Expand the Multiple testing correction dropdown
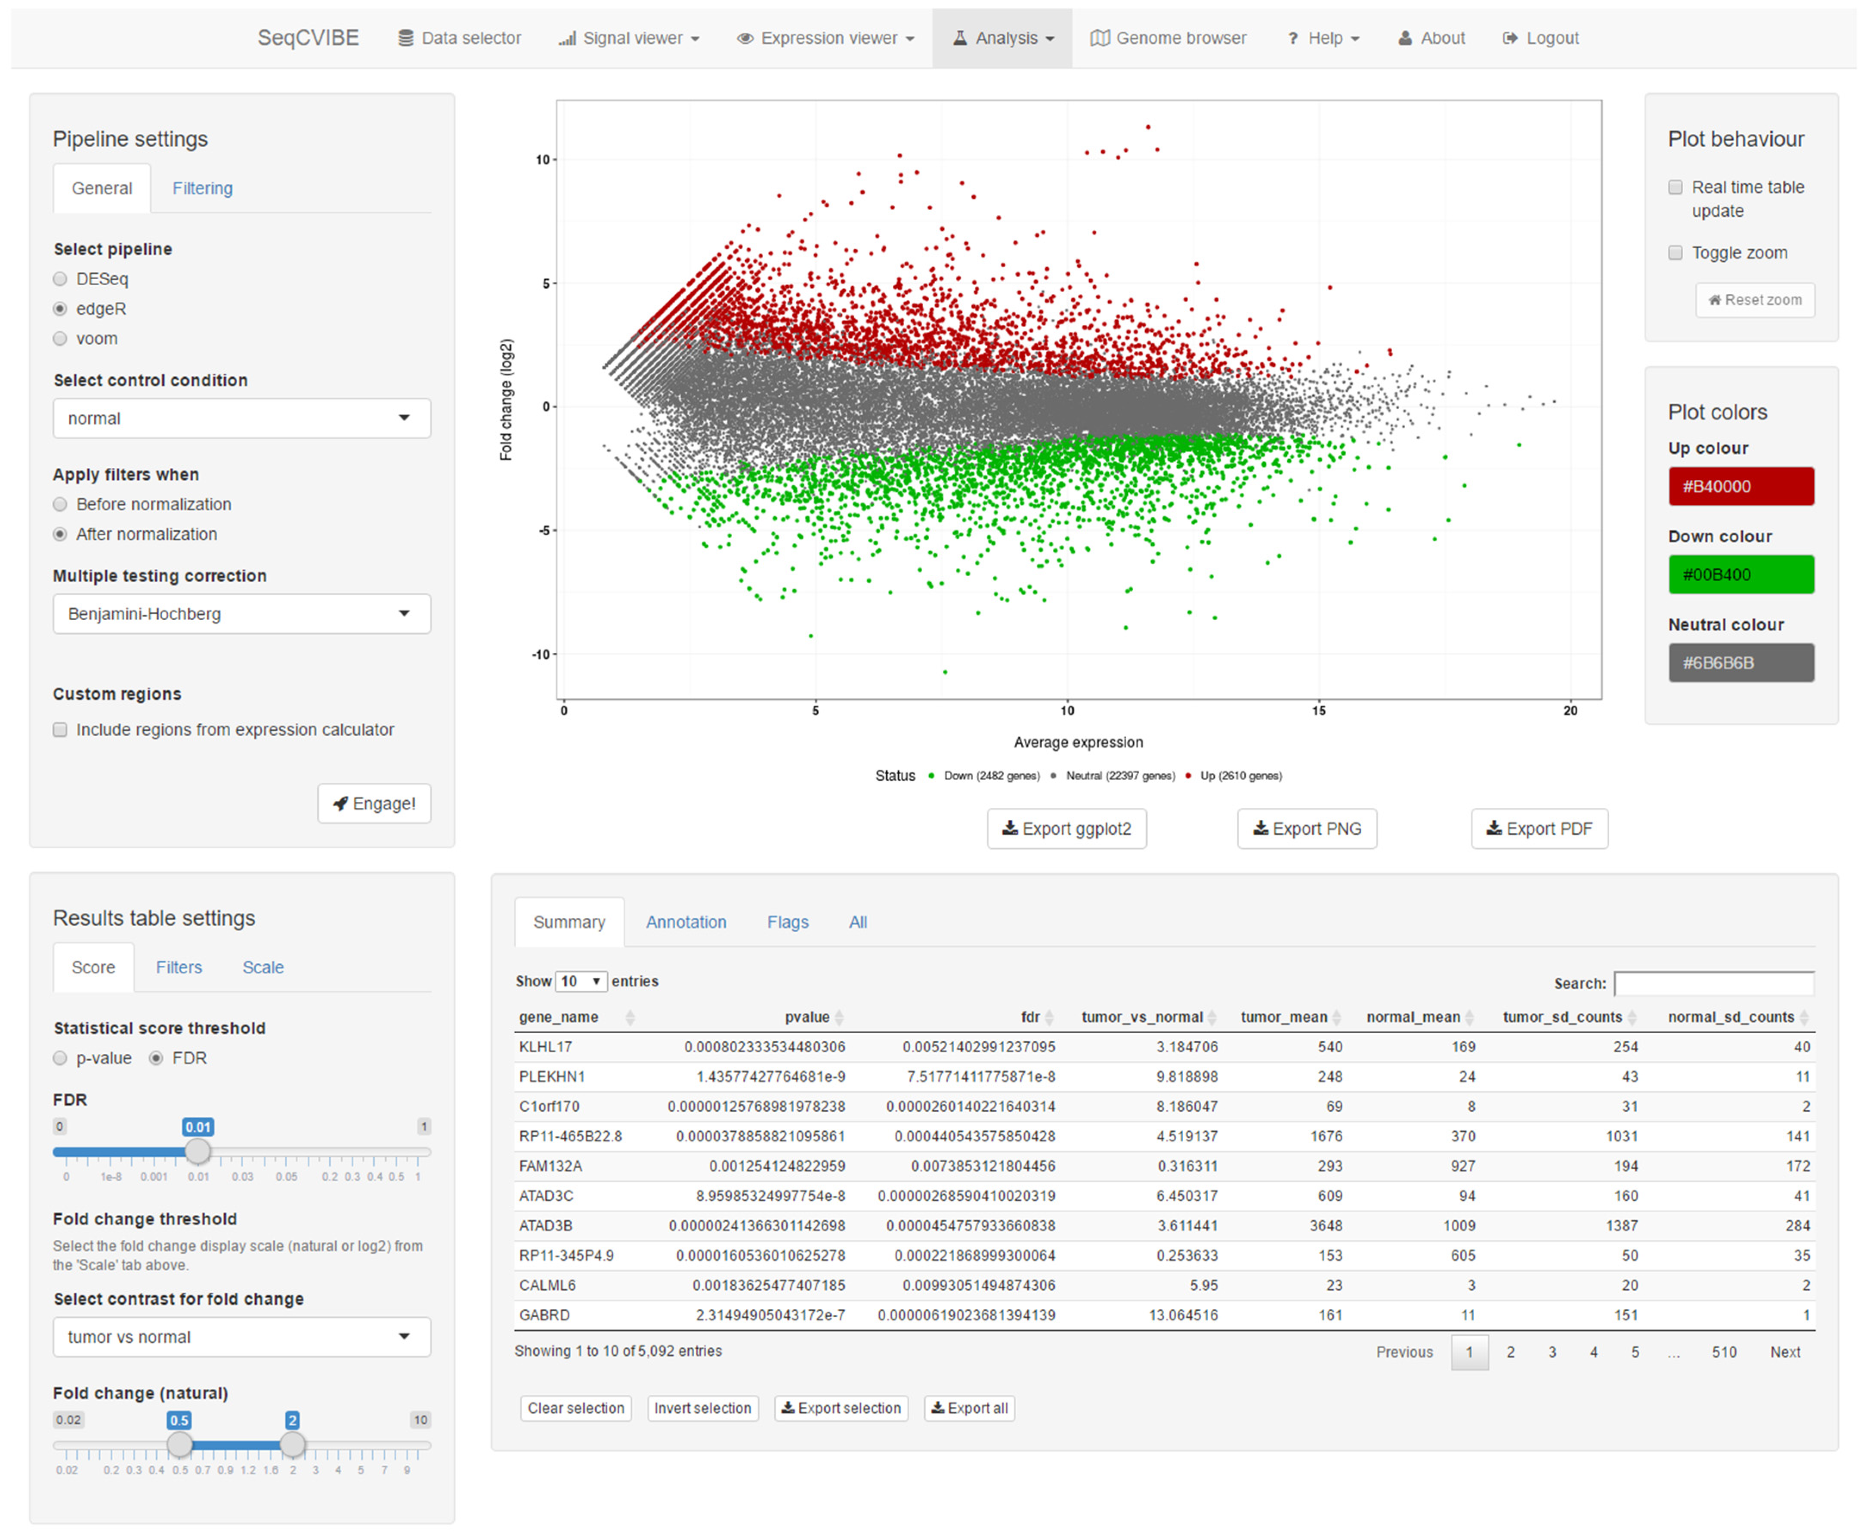Screen dimensions: 1864x1532 click(241, 614)
